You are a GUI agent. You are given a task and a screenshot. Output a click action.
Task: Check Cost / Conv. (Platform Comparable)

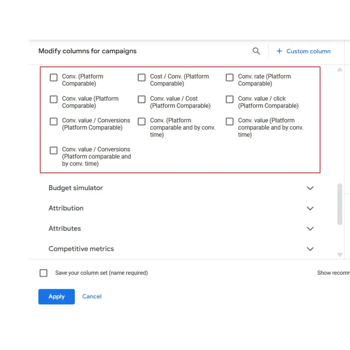point(141,77)
